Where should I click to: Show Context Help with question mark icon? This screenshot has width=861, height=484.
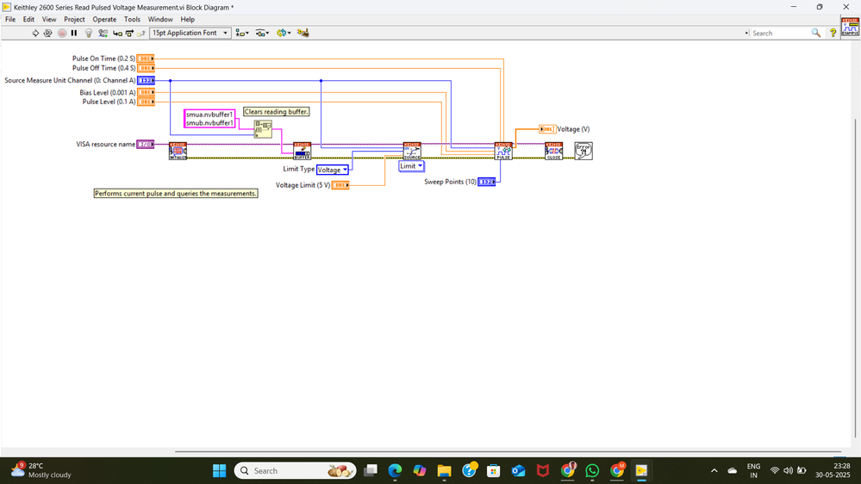(833, 33)
